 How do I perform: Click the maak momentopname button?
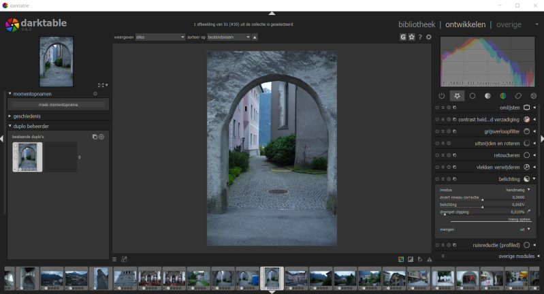pyautogui.click(x=58, y=105)
